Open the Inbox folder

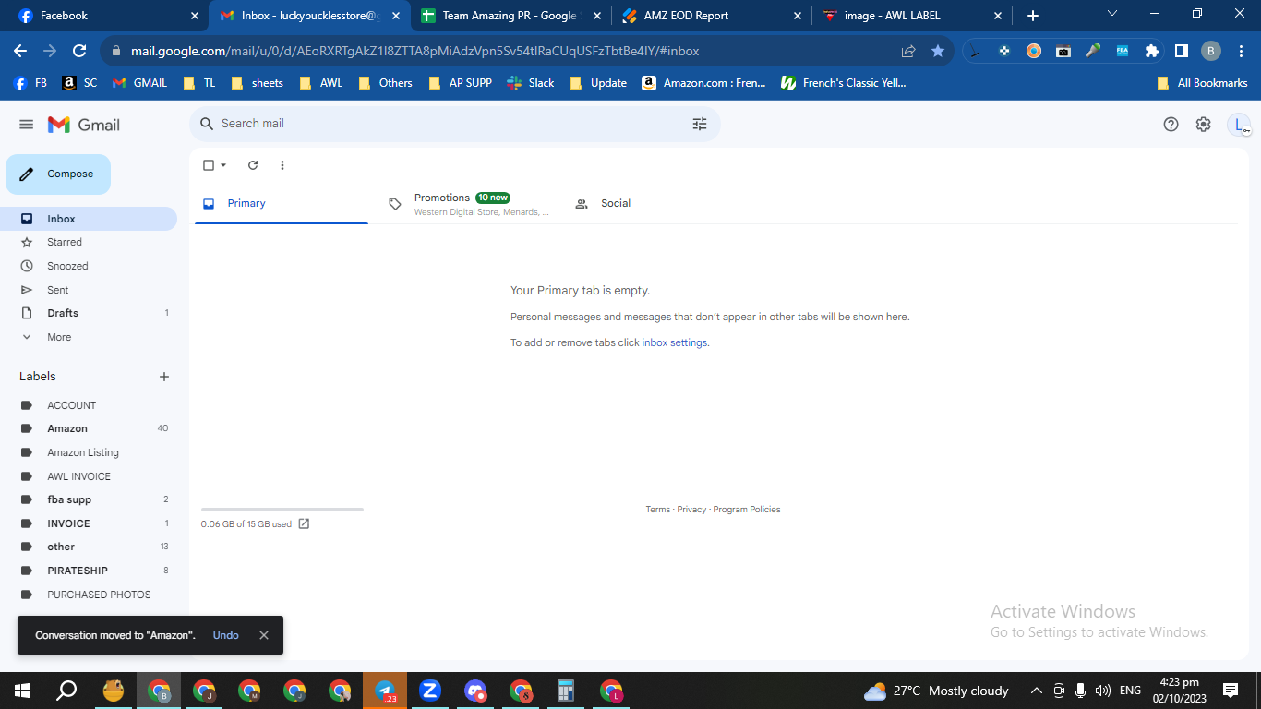point(89,219)
